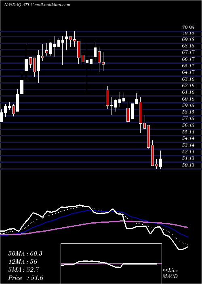
Task: Click the 68.18 price axis label
Action: click(x=188, y=46)
